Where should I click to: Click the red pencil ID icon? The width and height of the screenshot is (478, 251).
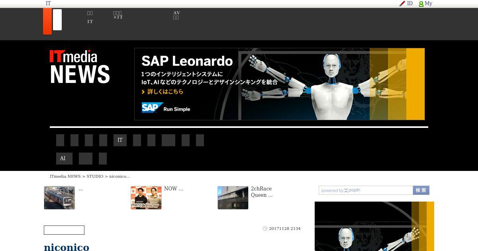pyautogui.click(x=402, y=4)
